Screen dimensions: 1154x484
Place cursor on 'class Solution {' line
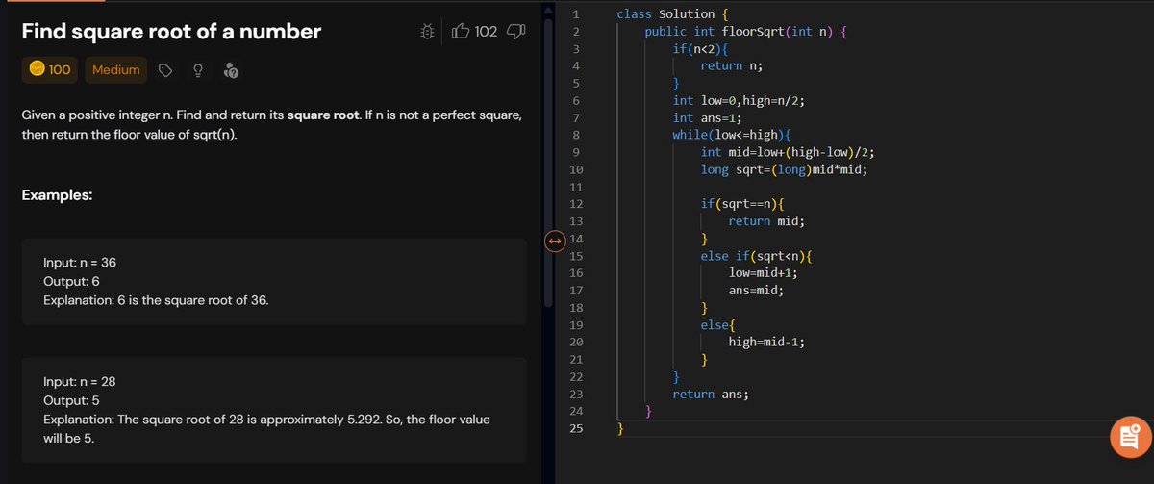point(672,13)
